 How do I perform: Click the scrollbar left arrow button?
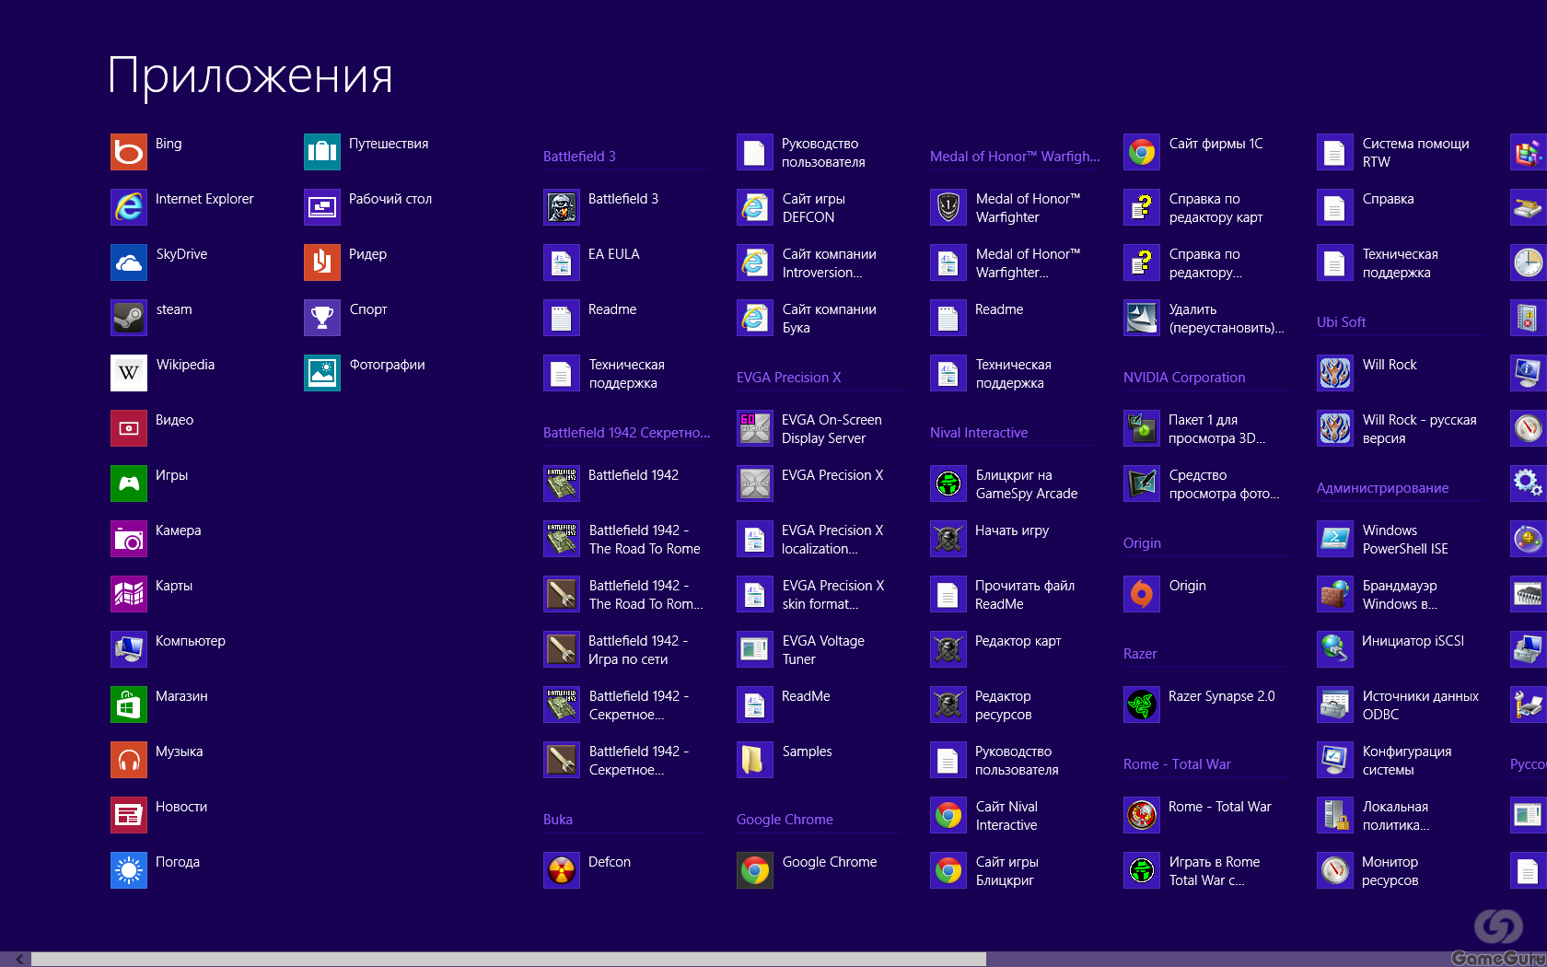(19, 959)
